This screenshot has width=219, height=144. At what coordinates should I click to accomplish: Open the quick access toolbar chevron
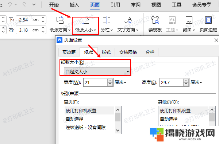[34, 5]
